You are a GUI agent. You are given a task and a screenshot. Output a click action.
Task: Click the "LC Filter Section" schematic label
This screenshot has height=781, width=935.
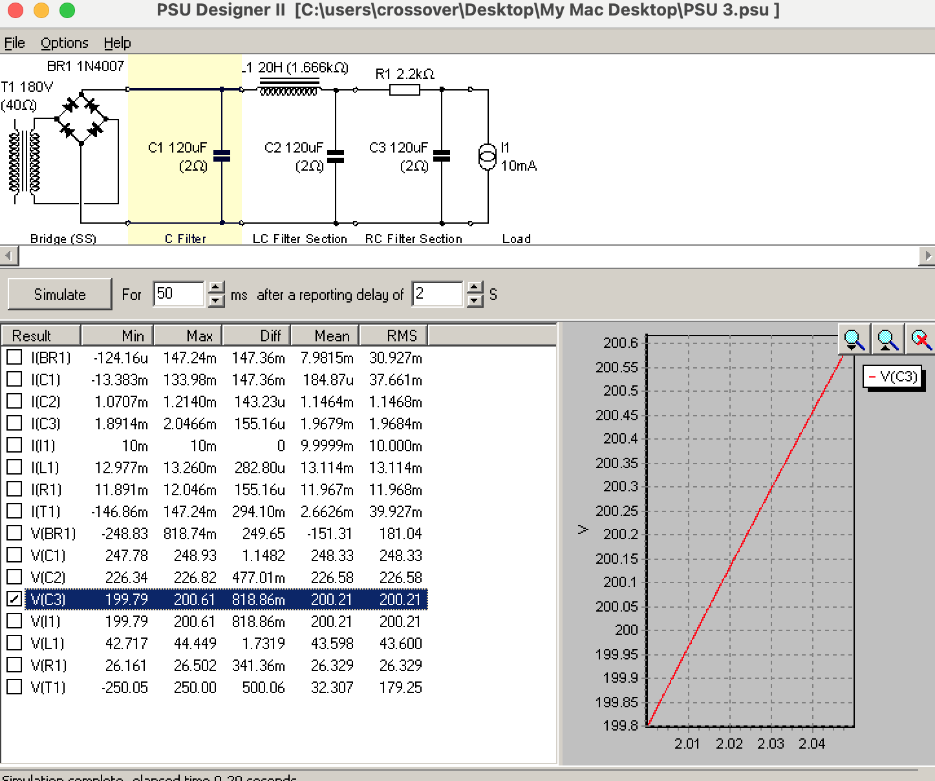click(x=300, y=239)
